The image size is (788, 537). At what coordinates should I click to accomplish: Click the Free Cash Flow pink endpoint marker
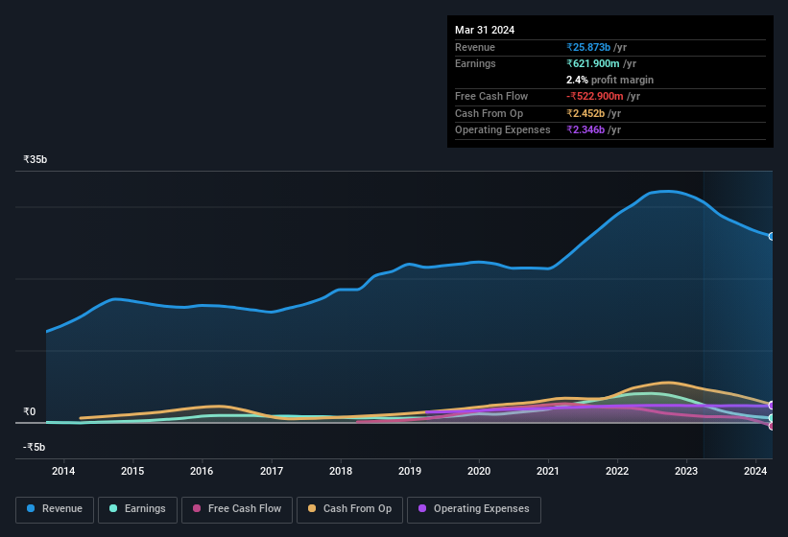(772, 426)
